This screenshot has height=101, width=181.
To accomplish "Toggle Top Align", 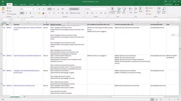I will (x=49, y=9).
